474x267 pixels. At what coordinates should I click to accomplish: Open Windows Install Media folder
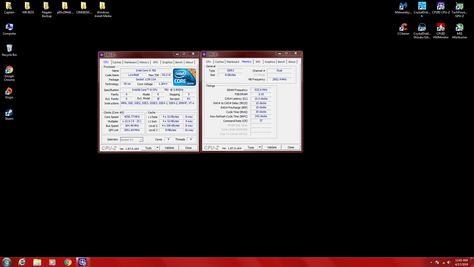(x=103, y=9)
